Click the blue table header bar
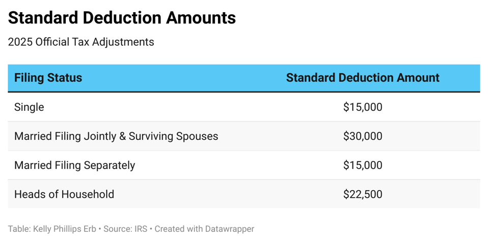The image size is (488, 242). pos(243,78)
